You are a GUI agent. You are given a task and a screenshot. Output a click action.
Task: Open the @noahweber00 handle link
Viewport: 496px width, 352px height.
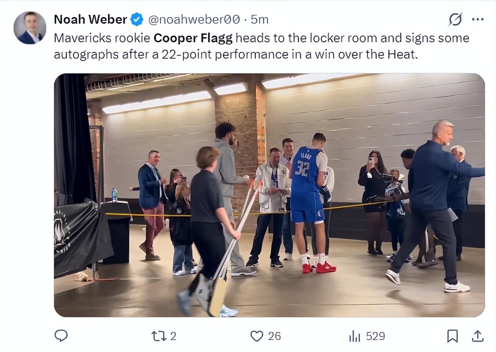point(194,19)
